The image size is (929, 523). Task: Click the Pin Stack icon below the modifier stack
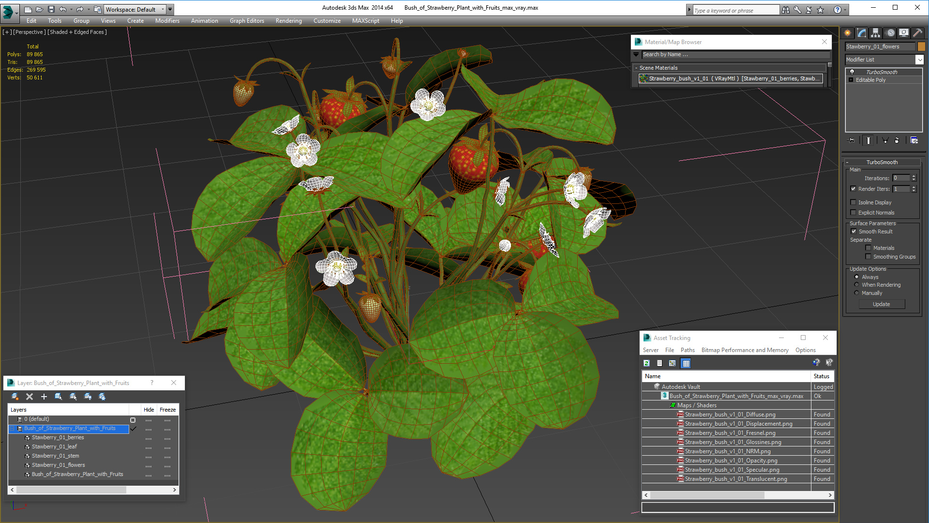click(852, 140)
